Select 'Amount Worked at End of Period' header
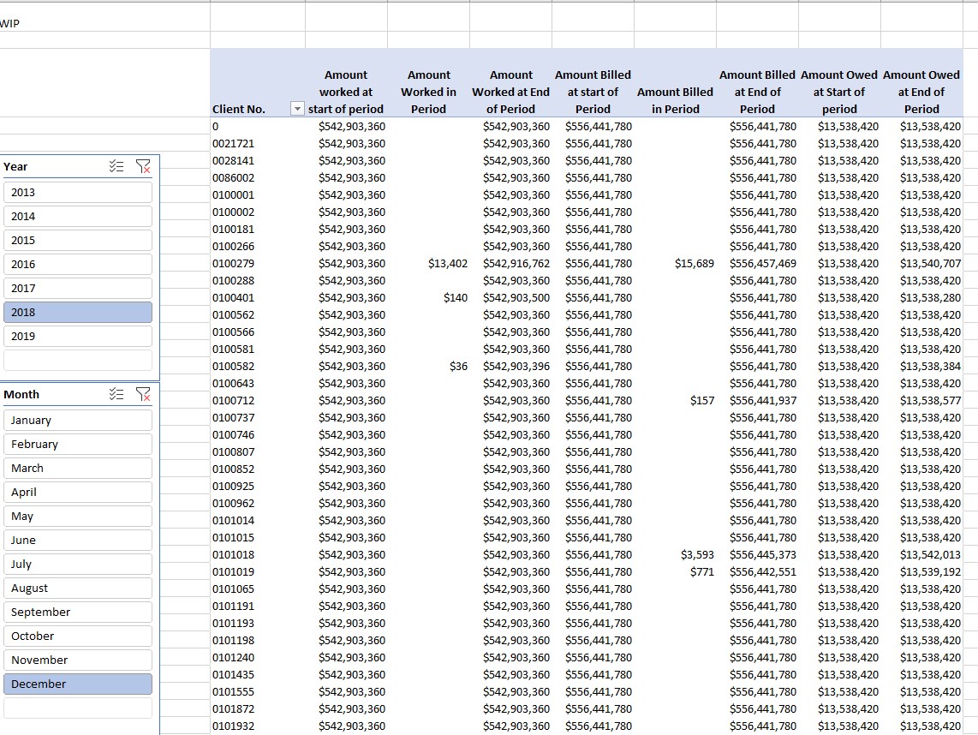 coord(510,83)
